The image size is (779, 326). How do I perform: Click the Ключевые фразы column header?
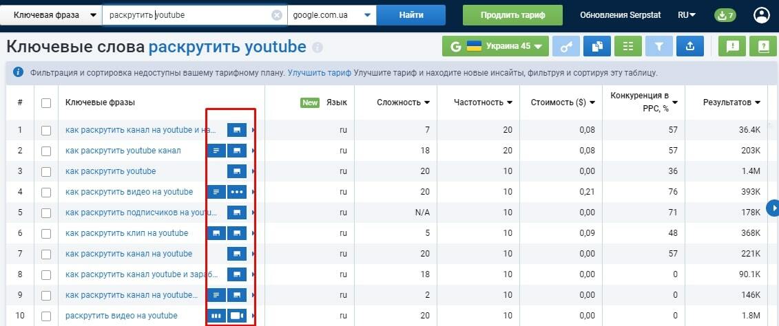click(x=101, y=102)
